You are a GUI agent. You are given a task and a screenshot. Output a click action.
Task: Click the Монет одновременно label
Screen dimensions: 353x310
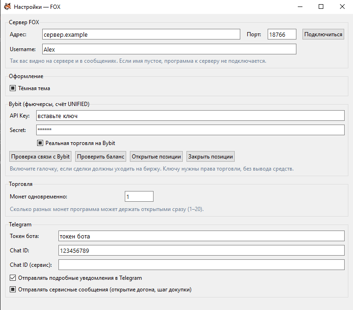[x=39, y=197]
